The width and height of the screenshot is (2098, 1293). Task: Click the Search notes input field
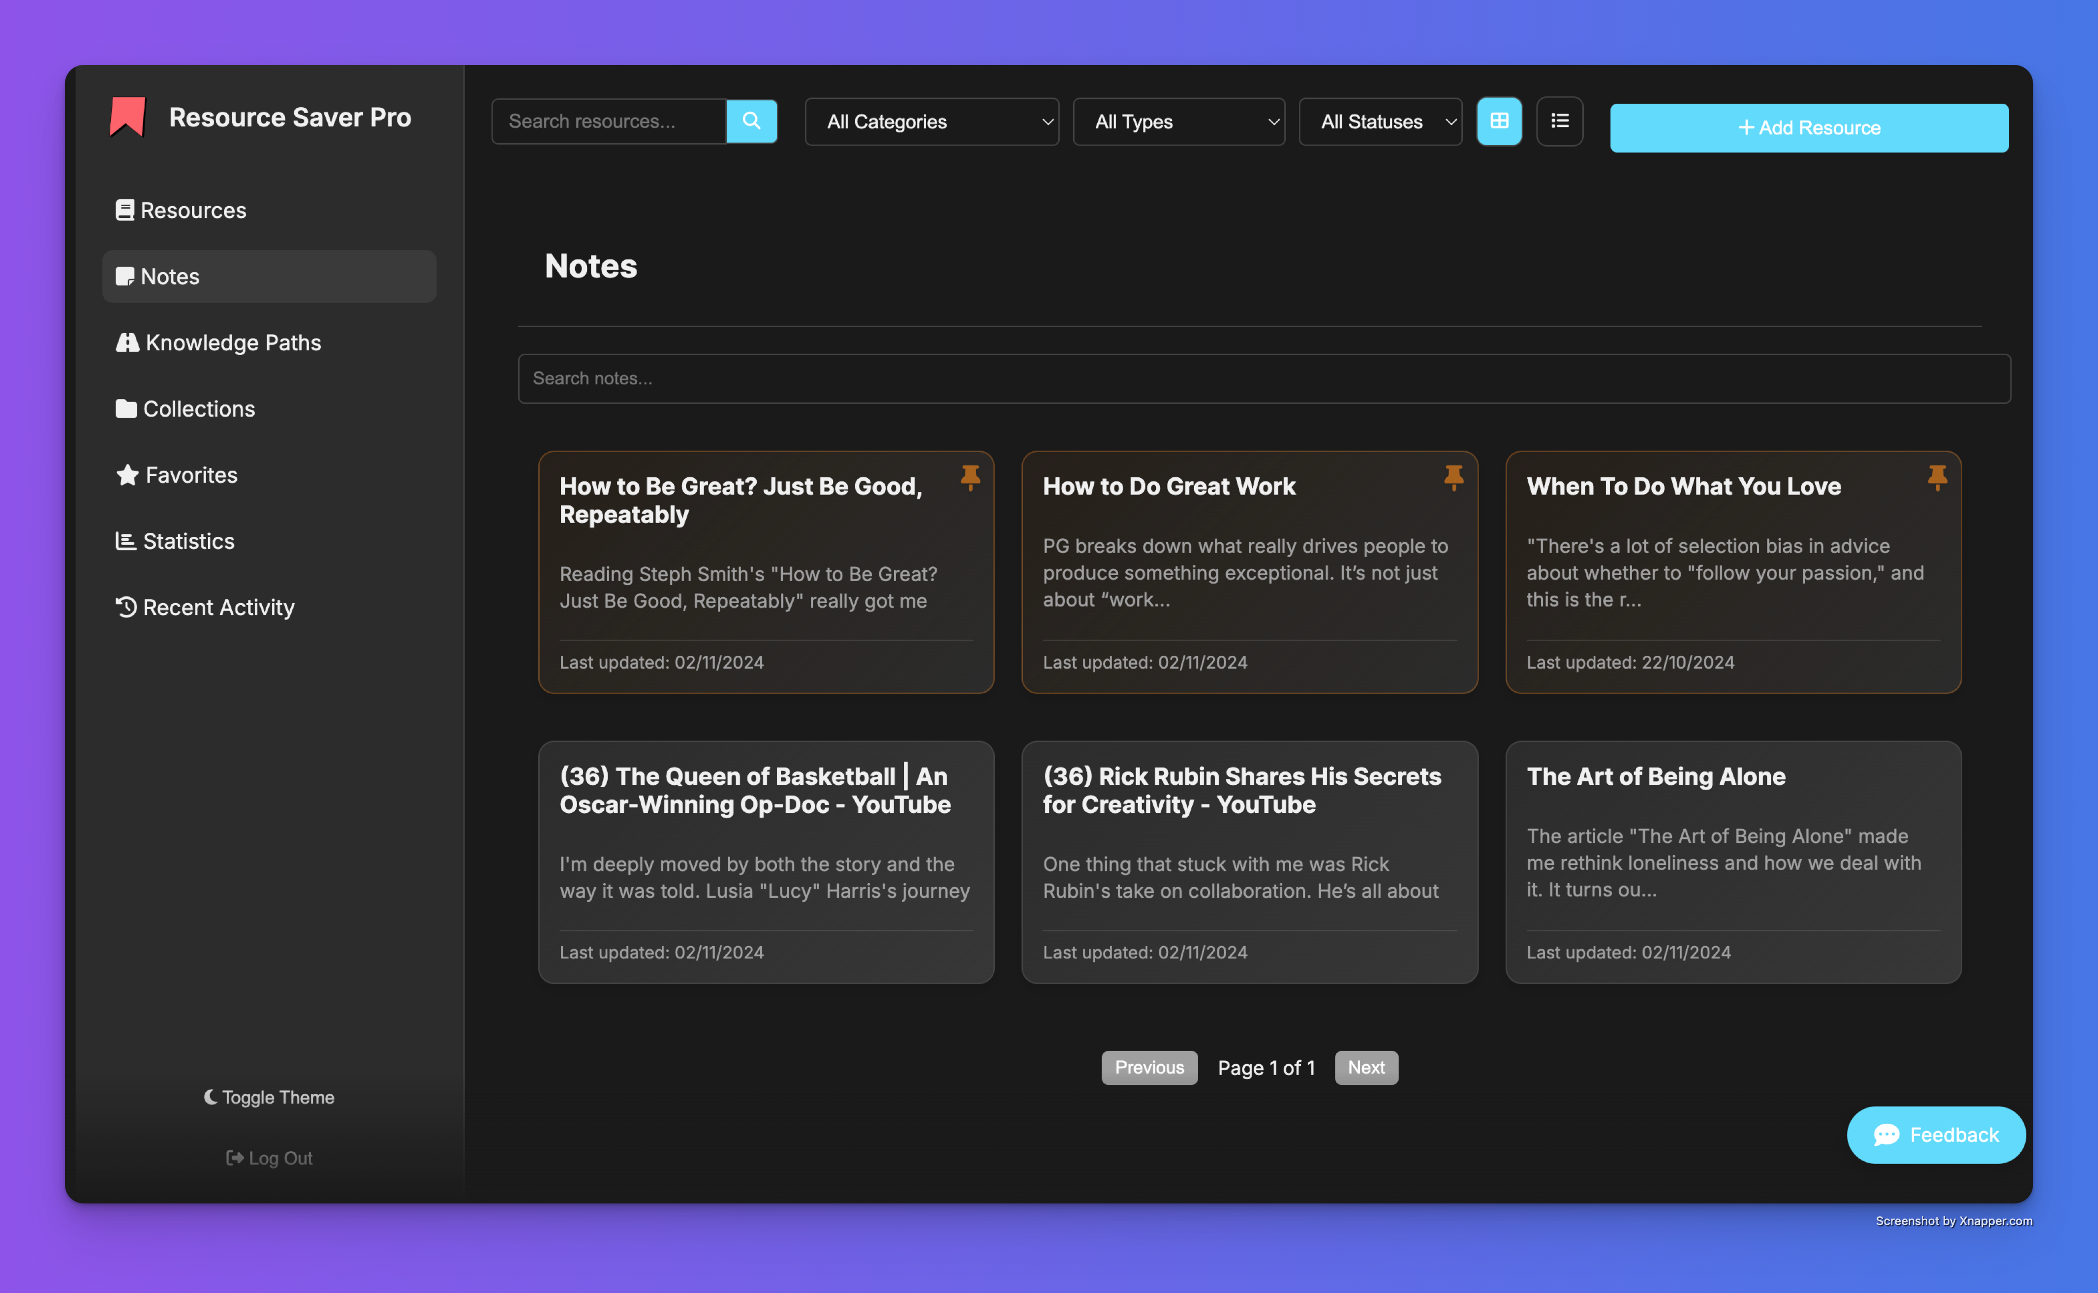tap(1265, 379)
